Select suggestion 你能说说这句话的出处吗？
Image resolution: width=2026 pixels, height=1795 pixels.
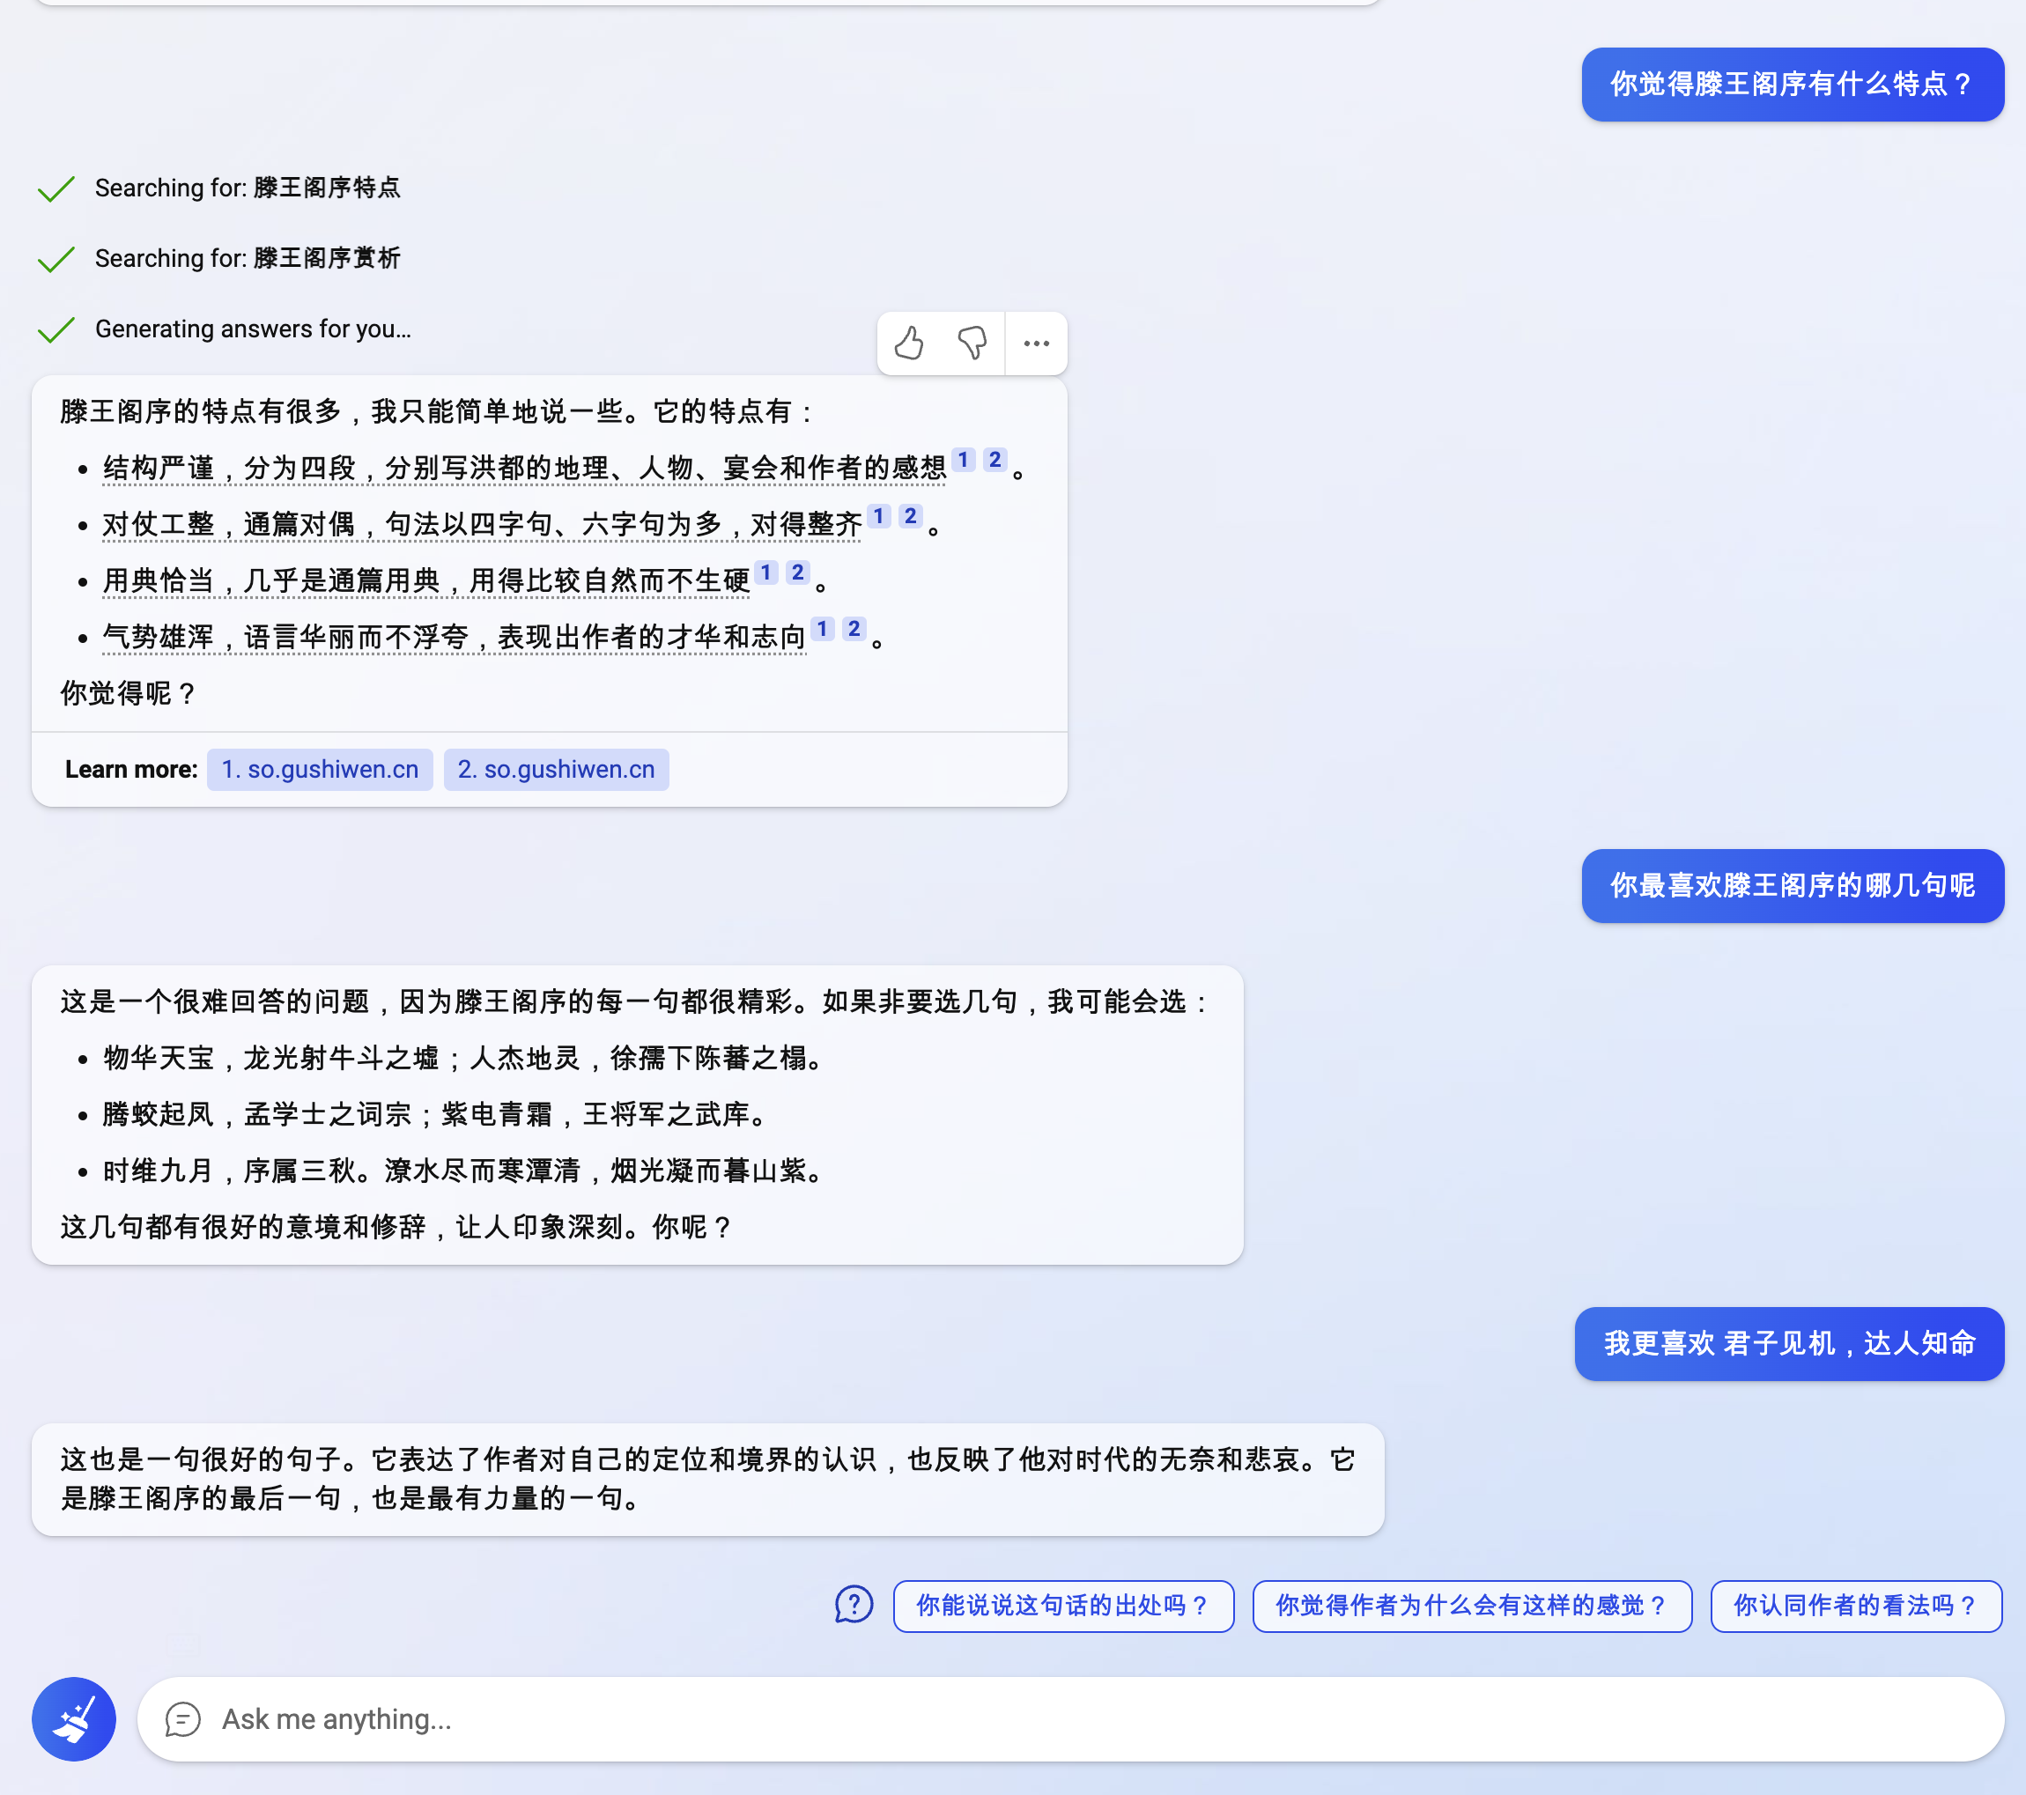(x=1062, y=1605)
